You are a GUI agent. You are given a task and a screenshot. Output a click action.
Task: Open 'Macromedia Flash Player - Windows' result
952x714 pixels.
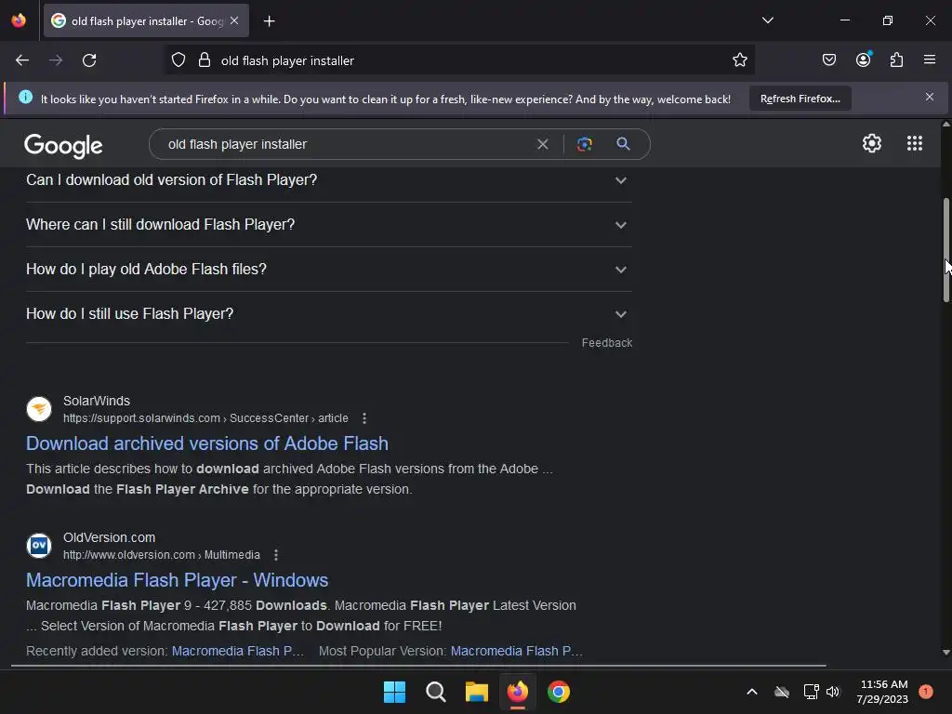click(178, 580)
